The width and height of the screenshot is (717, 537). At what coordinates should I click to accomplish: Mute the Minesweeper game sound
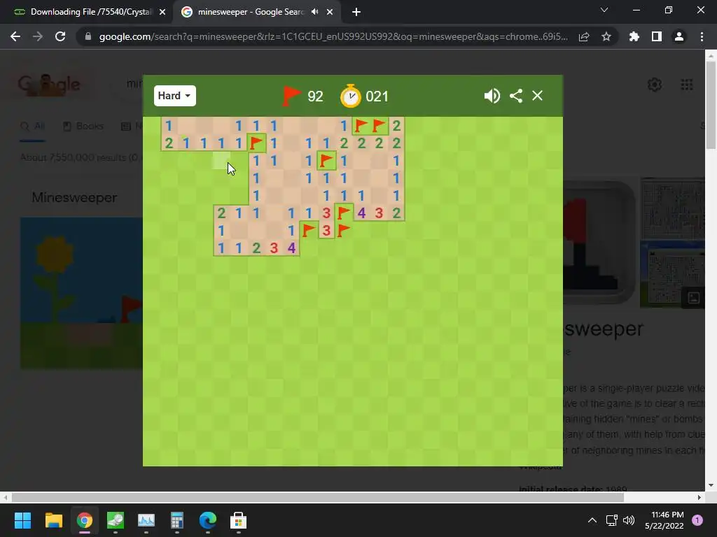(492, 96)
